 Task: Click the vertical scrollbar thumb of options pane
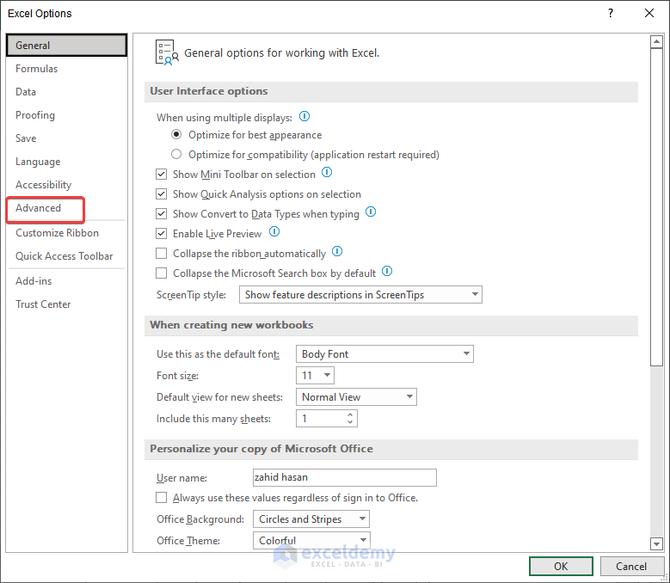click(x=656, y=207)
